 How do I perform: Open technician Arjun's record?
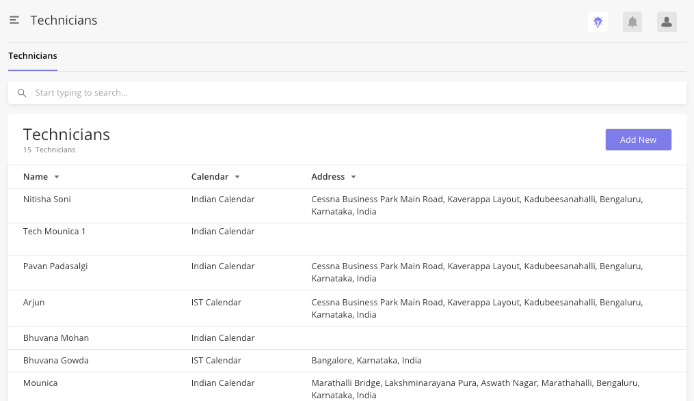pyautogui.click(x=347, y=309)
